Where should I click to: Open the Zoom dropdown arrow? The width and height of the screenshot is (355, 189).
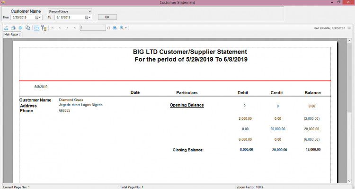(126, 28)
